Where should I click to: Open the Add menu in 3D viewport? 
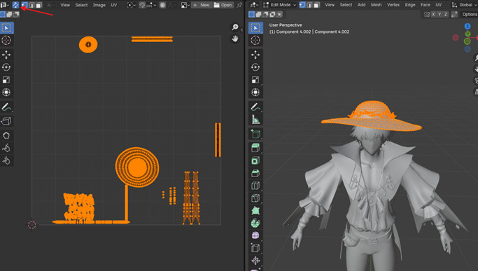pyautogui.click(x=362, y=5)
